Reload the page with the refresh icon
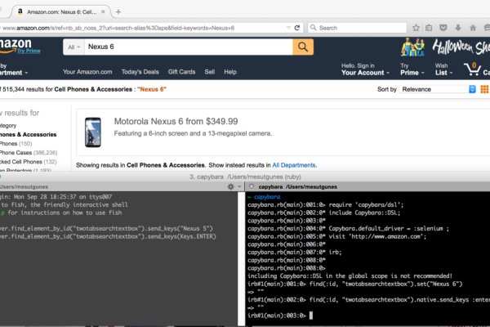The image size is (490, 327). coord(298,28)
